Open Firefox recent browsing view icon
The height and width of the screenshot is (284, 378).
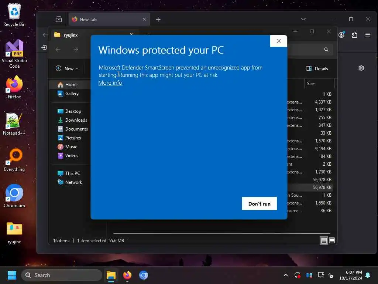pos(59,19)
